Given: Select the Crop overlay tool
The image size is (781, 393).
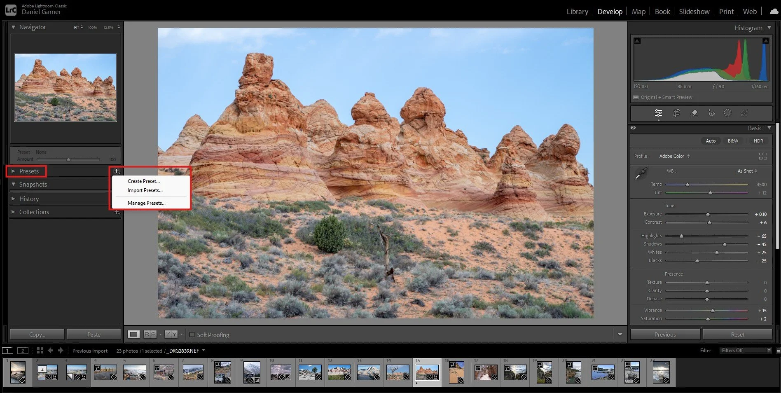Looking at the screenshot, I should click(x=676, y=113).
